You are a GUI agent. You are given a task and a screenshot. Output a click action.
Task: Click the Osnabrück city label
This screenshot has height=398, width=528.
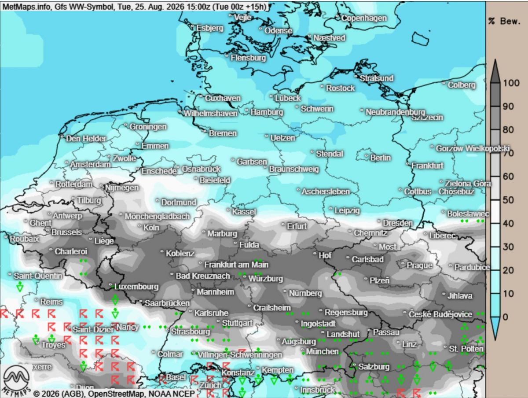point(201,169)
